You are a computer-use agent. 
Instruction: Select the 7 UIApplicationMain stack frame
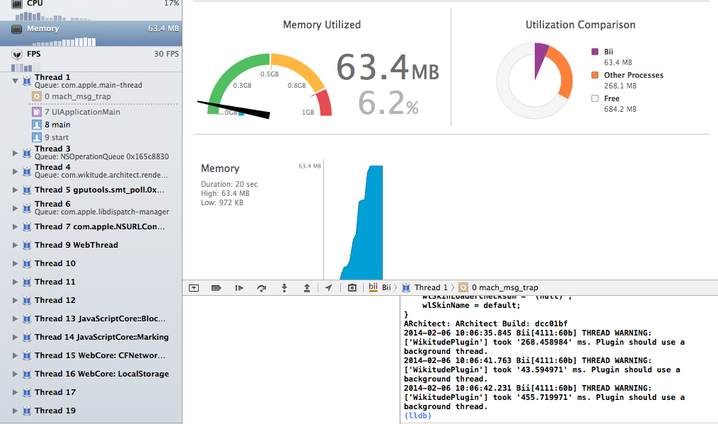click(83, 112)
